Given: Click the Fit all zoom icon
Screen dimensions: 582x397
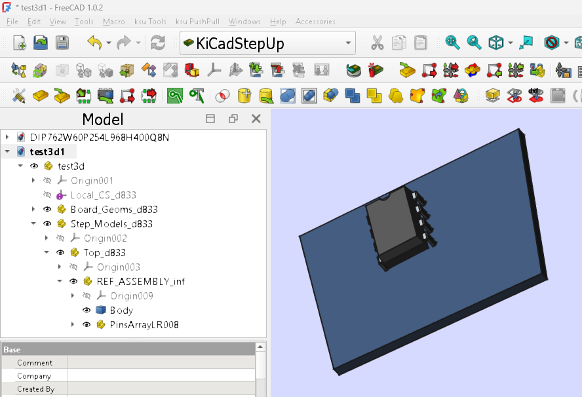Looking at the screenshot, I should pos(452,43).
